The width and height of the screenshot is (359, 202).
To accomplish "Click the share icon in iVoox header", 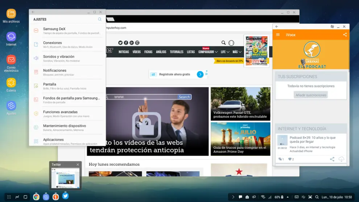I will click(345, 35).
